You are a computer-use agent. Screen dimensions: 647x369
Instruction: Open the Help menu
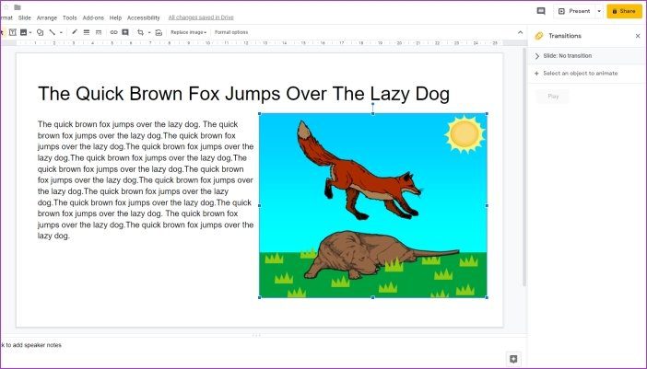coord(115,17)
